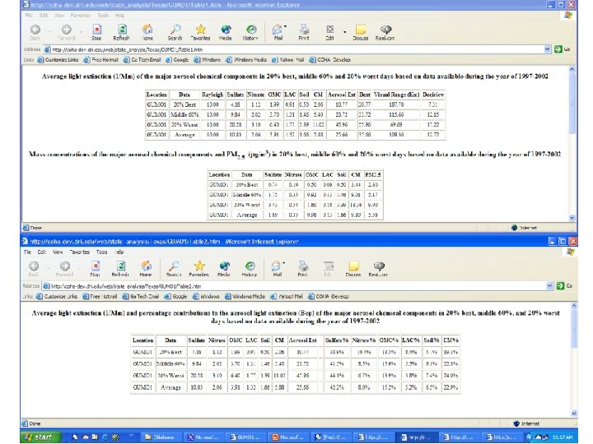Click the Windows start button
Screen dimensions: 593x444
tap(40, 437)
